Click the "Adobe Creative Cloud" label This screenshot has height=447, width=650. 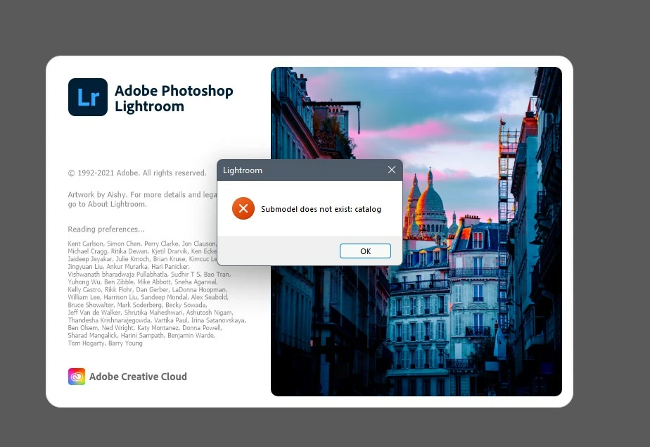tap(138, 377)
